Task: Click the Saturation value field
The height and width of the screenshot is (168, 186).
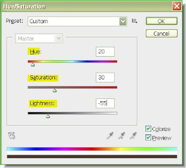Action: pyautogui.click(x=105, y=78)
